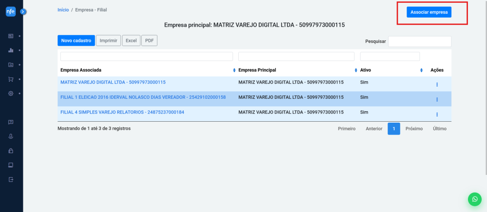Open the WhatsApp chat bubble

(474, 199)
